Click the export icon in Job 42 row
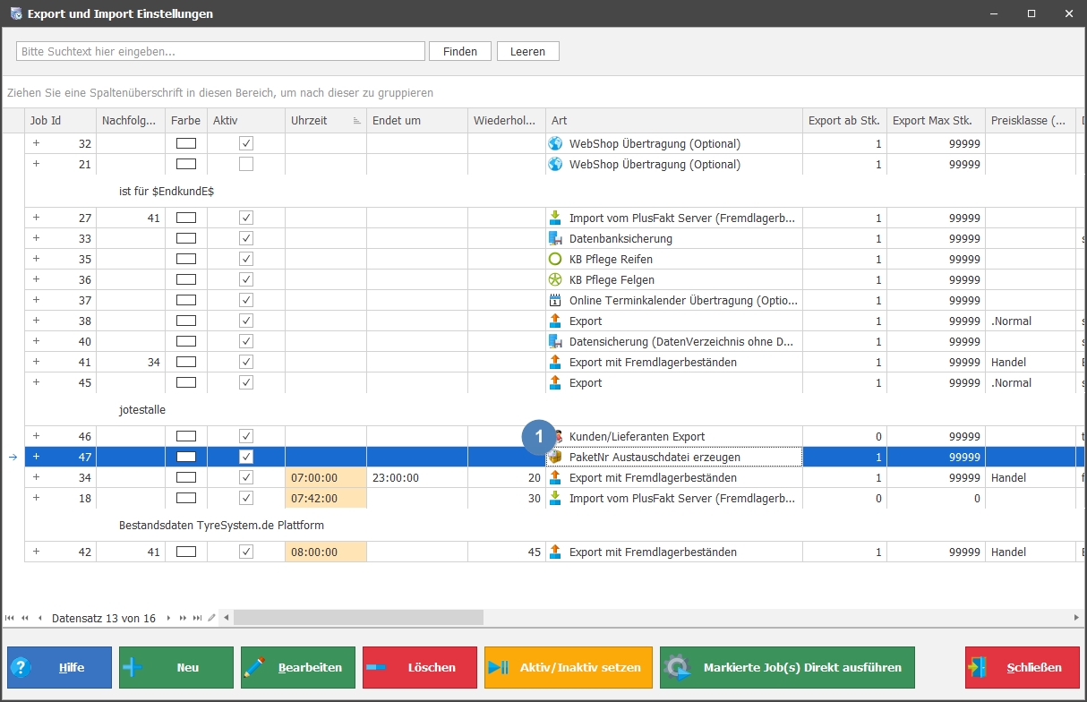The image size is (1087, 702). click(x=555, y=552)
